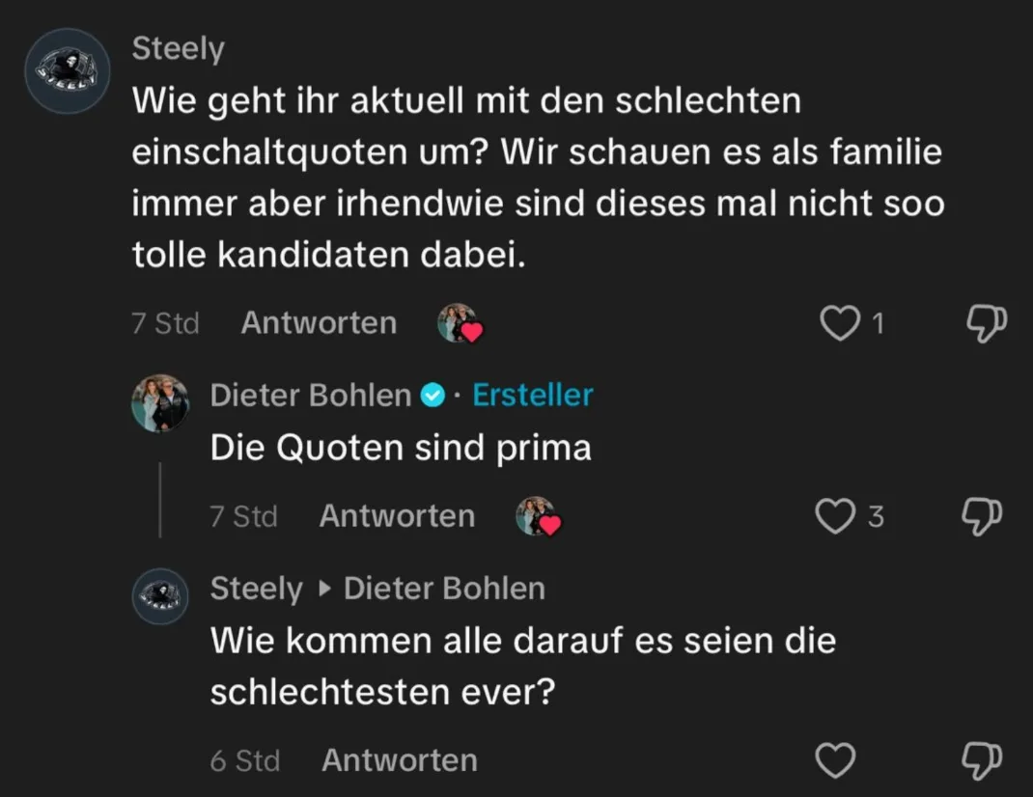Screen dimensions: 1033x797
Task: Open Steely's profile picture on the top comment
Action: click(68, 71)
